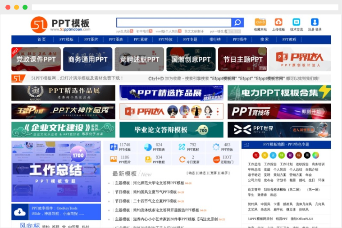Click the 中国风 style tag
The width and height of the screenshot is (342, 228).
265,204
